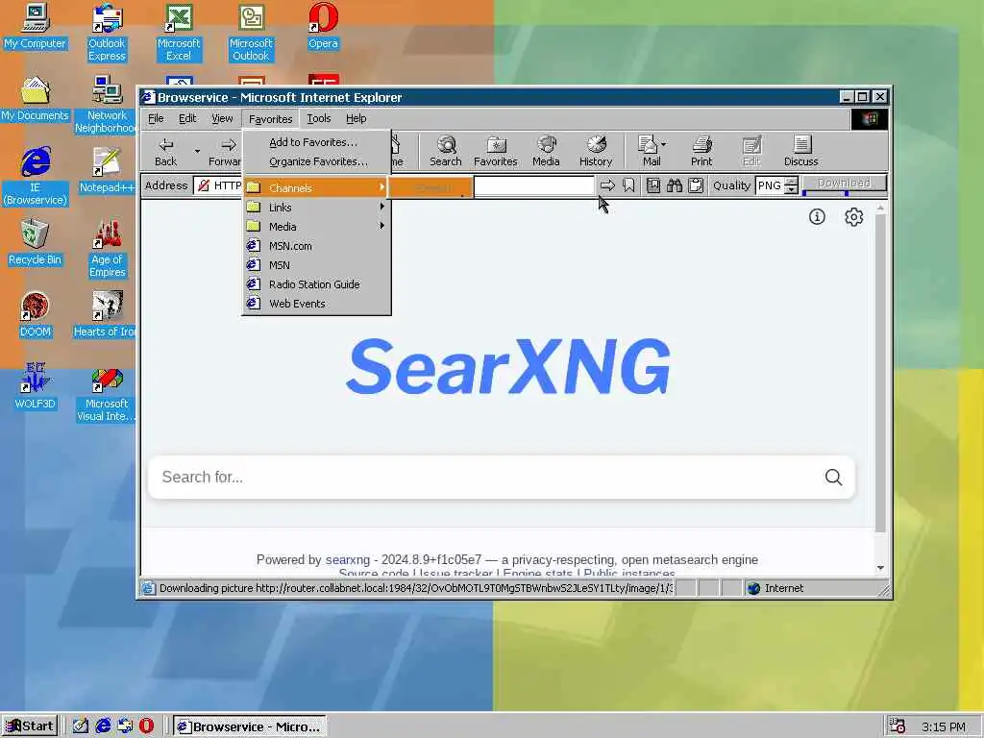The height and width of the screenshot is (738, 984).
Task: Open MSN.com favorite
Action: click(x=316, y=246)
